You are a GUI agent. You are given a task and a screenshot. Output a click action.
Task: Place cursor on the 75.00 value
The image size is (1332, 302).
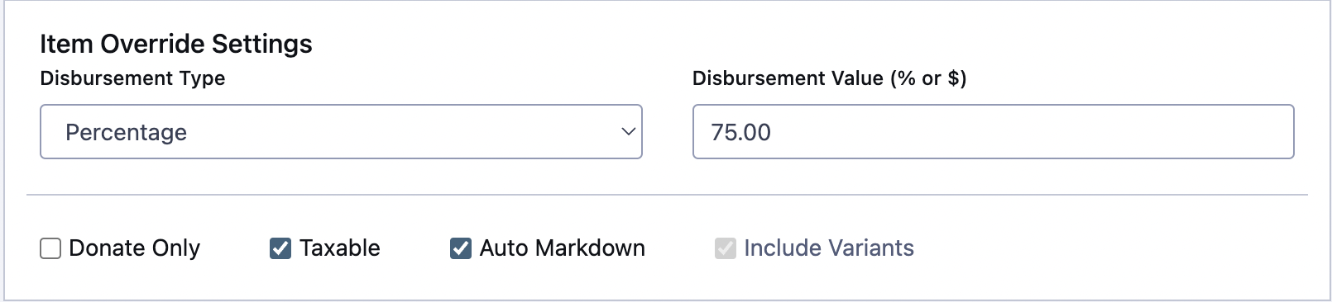pyautogui.click(x=740, y=132)
